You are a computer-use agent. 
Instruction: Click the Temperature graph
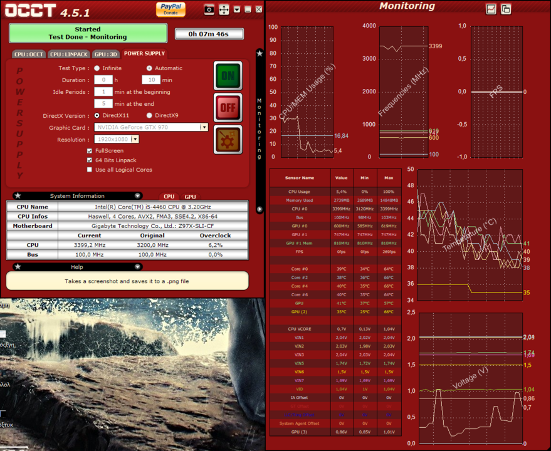point(470,235)
